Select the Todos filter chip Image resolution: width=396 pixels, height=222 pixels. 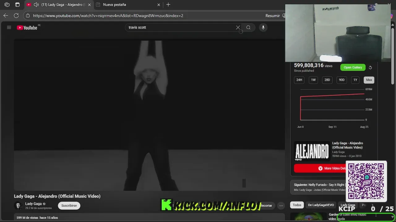(x=297, y=205)
